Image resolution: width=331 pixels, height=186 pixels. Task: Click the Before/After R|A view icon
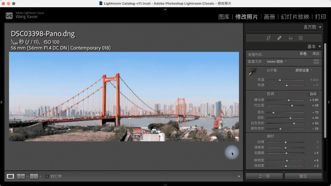pyautogui.click(x=21, y=176)
